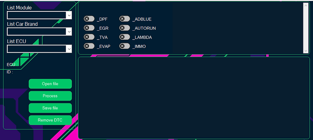Click the ID : info label
The width and height of the screenshot is (313, 140).
pos(10,72)
